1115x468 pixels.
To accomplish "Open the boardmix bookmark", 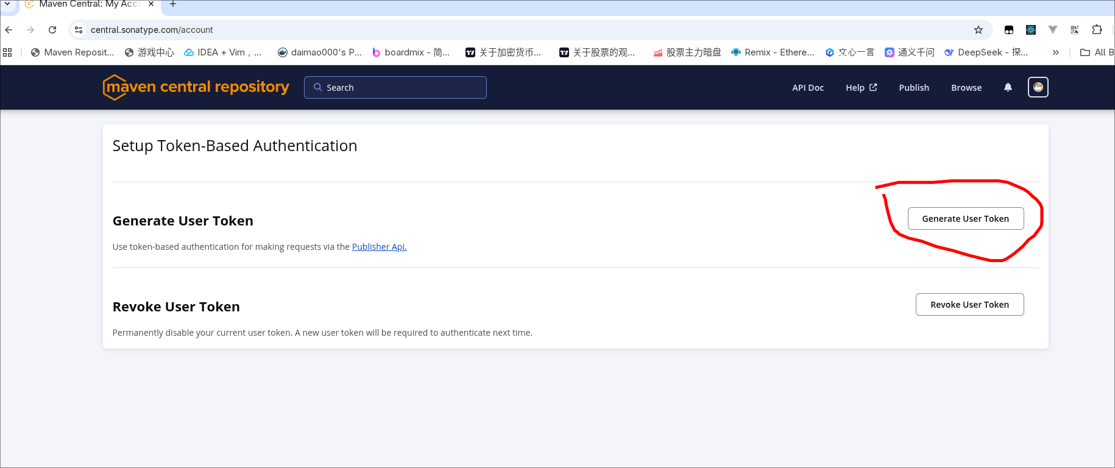I will [x=411, y=52].
